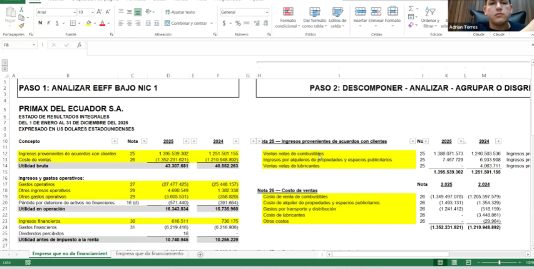Switch to Page Break Preview view
The height and width of the screenshot is (269, 534).
468,263
